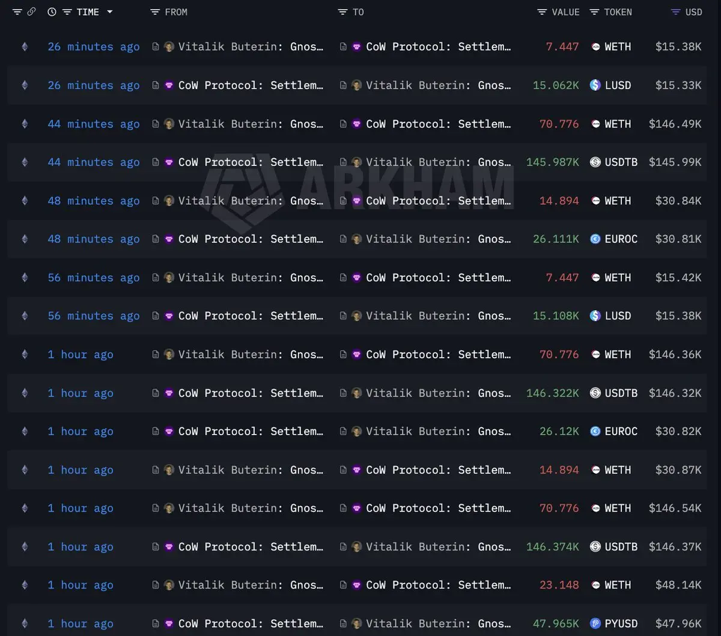Click CoW Protocol logo in TO of the $30.84K row
Image resolution: width=721 pixels, height=636 pixels.
click(356, 201)
